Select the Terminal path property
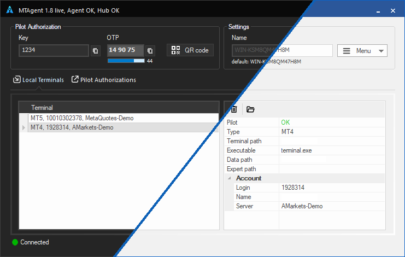 click(x=305, y=141)
